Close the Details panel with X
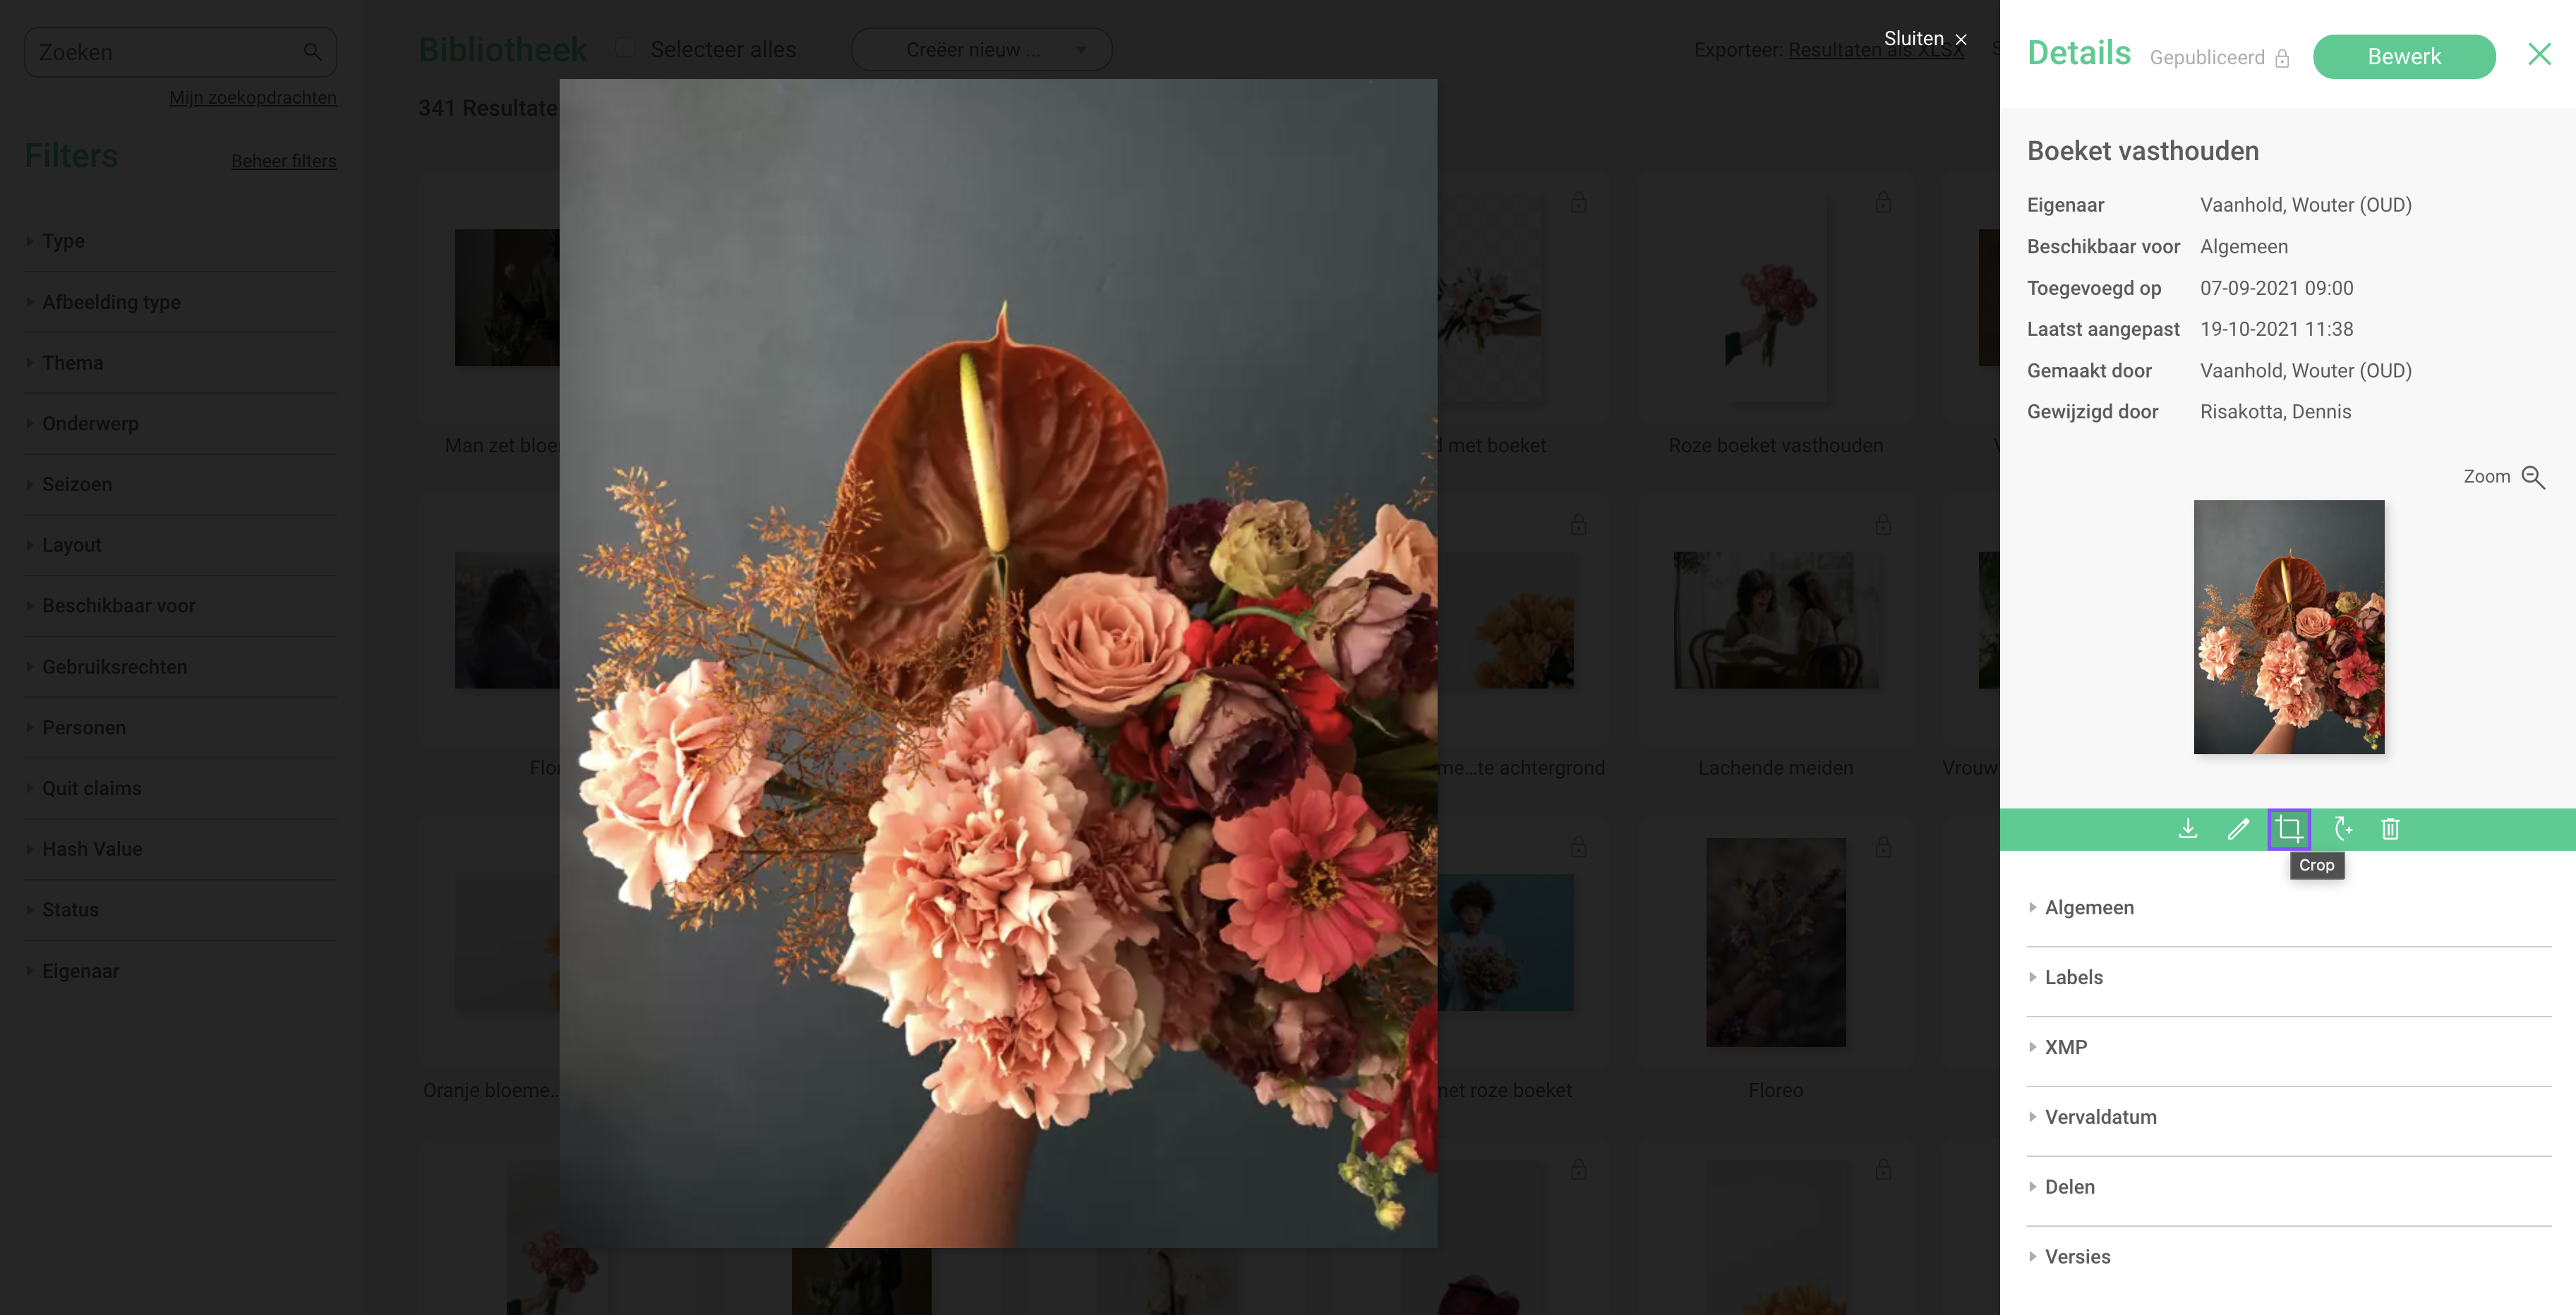The height and width of the screenshot is (1315, 2576). pos(2539,54)
